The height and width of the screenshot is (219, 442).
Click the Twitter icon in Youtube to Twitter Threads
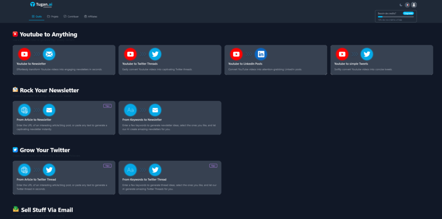155,54
